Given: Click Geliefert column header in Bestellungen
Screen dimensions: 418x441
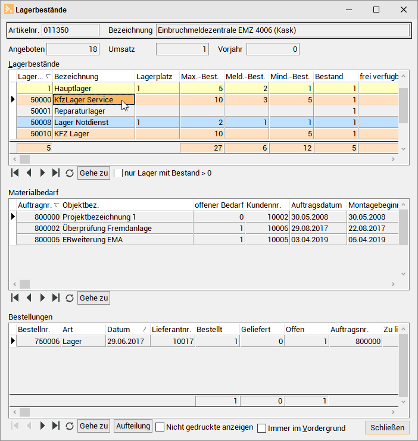Looking at the screenshot, I should [x=262, y=329].
